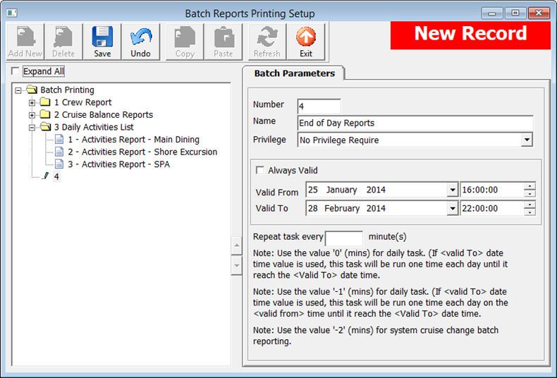Click the Repeat task every minutes field

coord(344,238)
